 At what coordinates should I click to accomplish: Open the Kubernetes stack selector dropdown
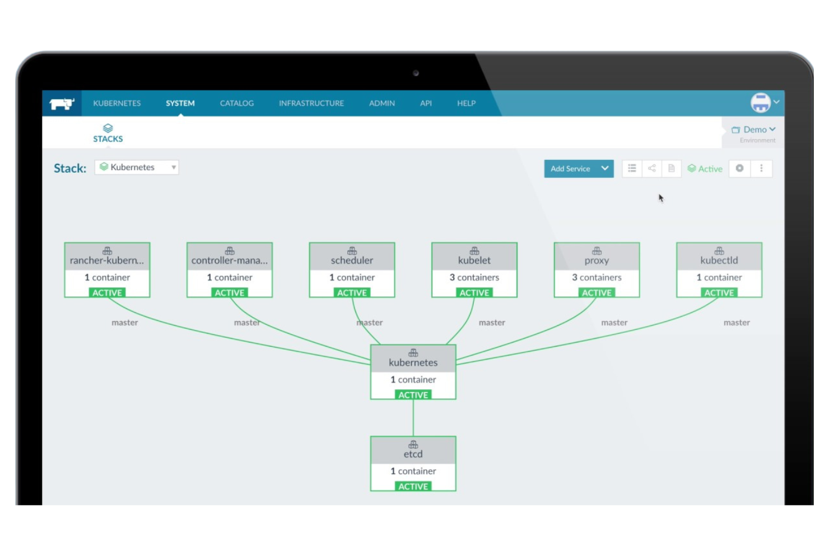pos(137,167)
